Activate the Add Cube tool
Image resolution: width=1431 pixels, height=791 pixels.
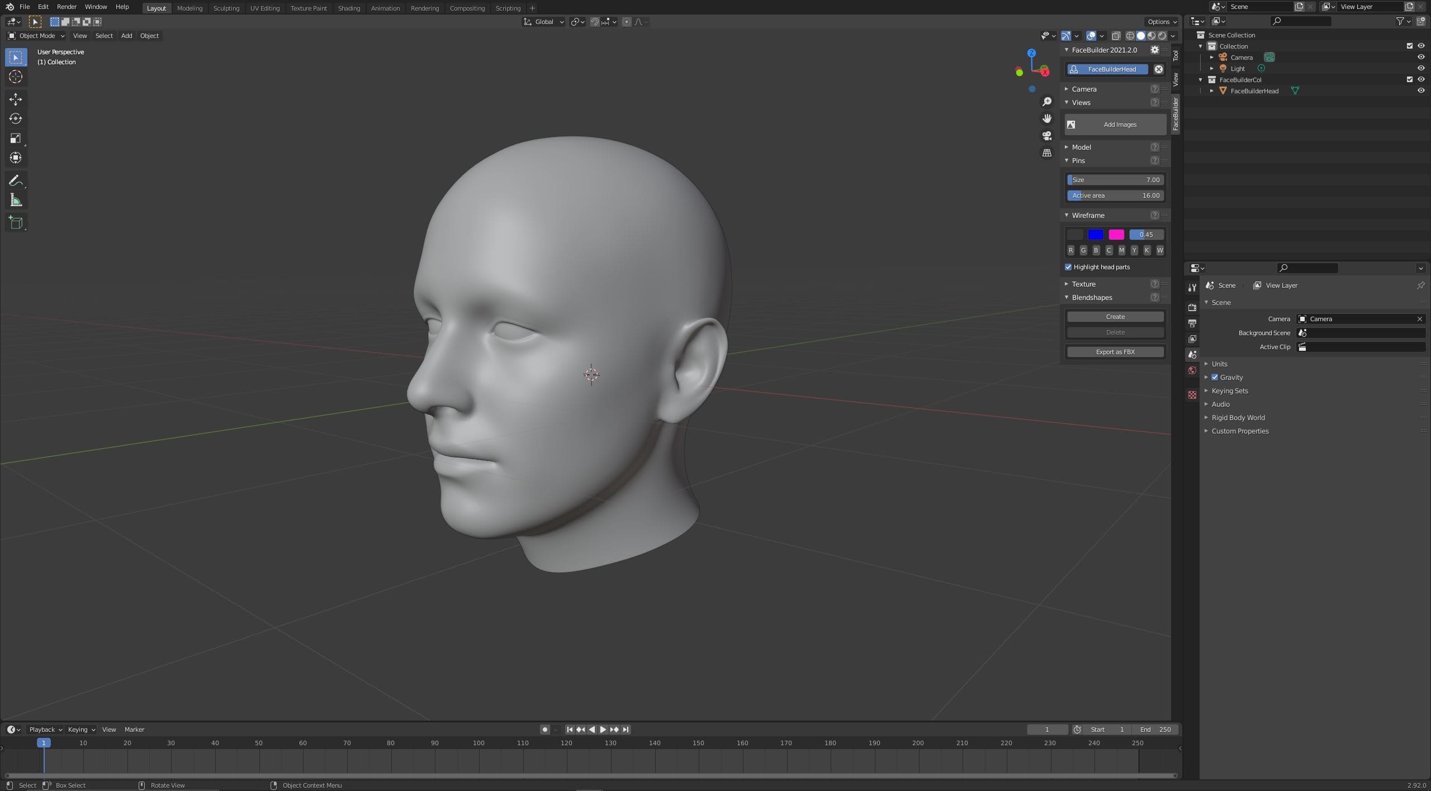point(16,222)
